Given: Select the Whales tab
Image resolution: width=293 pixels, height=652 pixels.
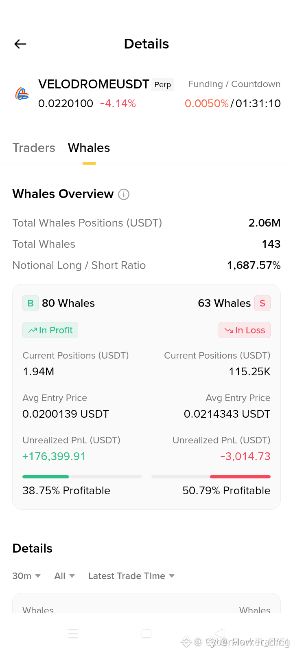Looking at the screenshot, I should pyautogui.click(x=89, y=148).
